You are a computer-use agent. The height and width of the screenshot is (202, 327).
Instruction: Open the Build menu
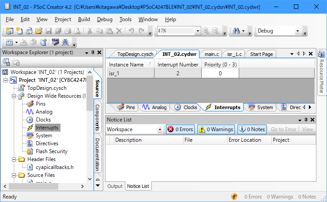click(x=84, y=19)
